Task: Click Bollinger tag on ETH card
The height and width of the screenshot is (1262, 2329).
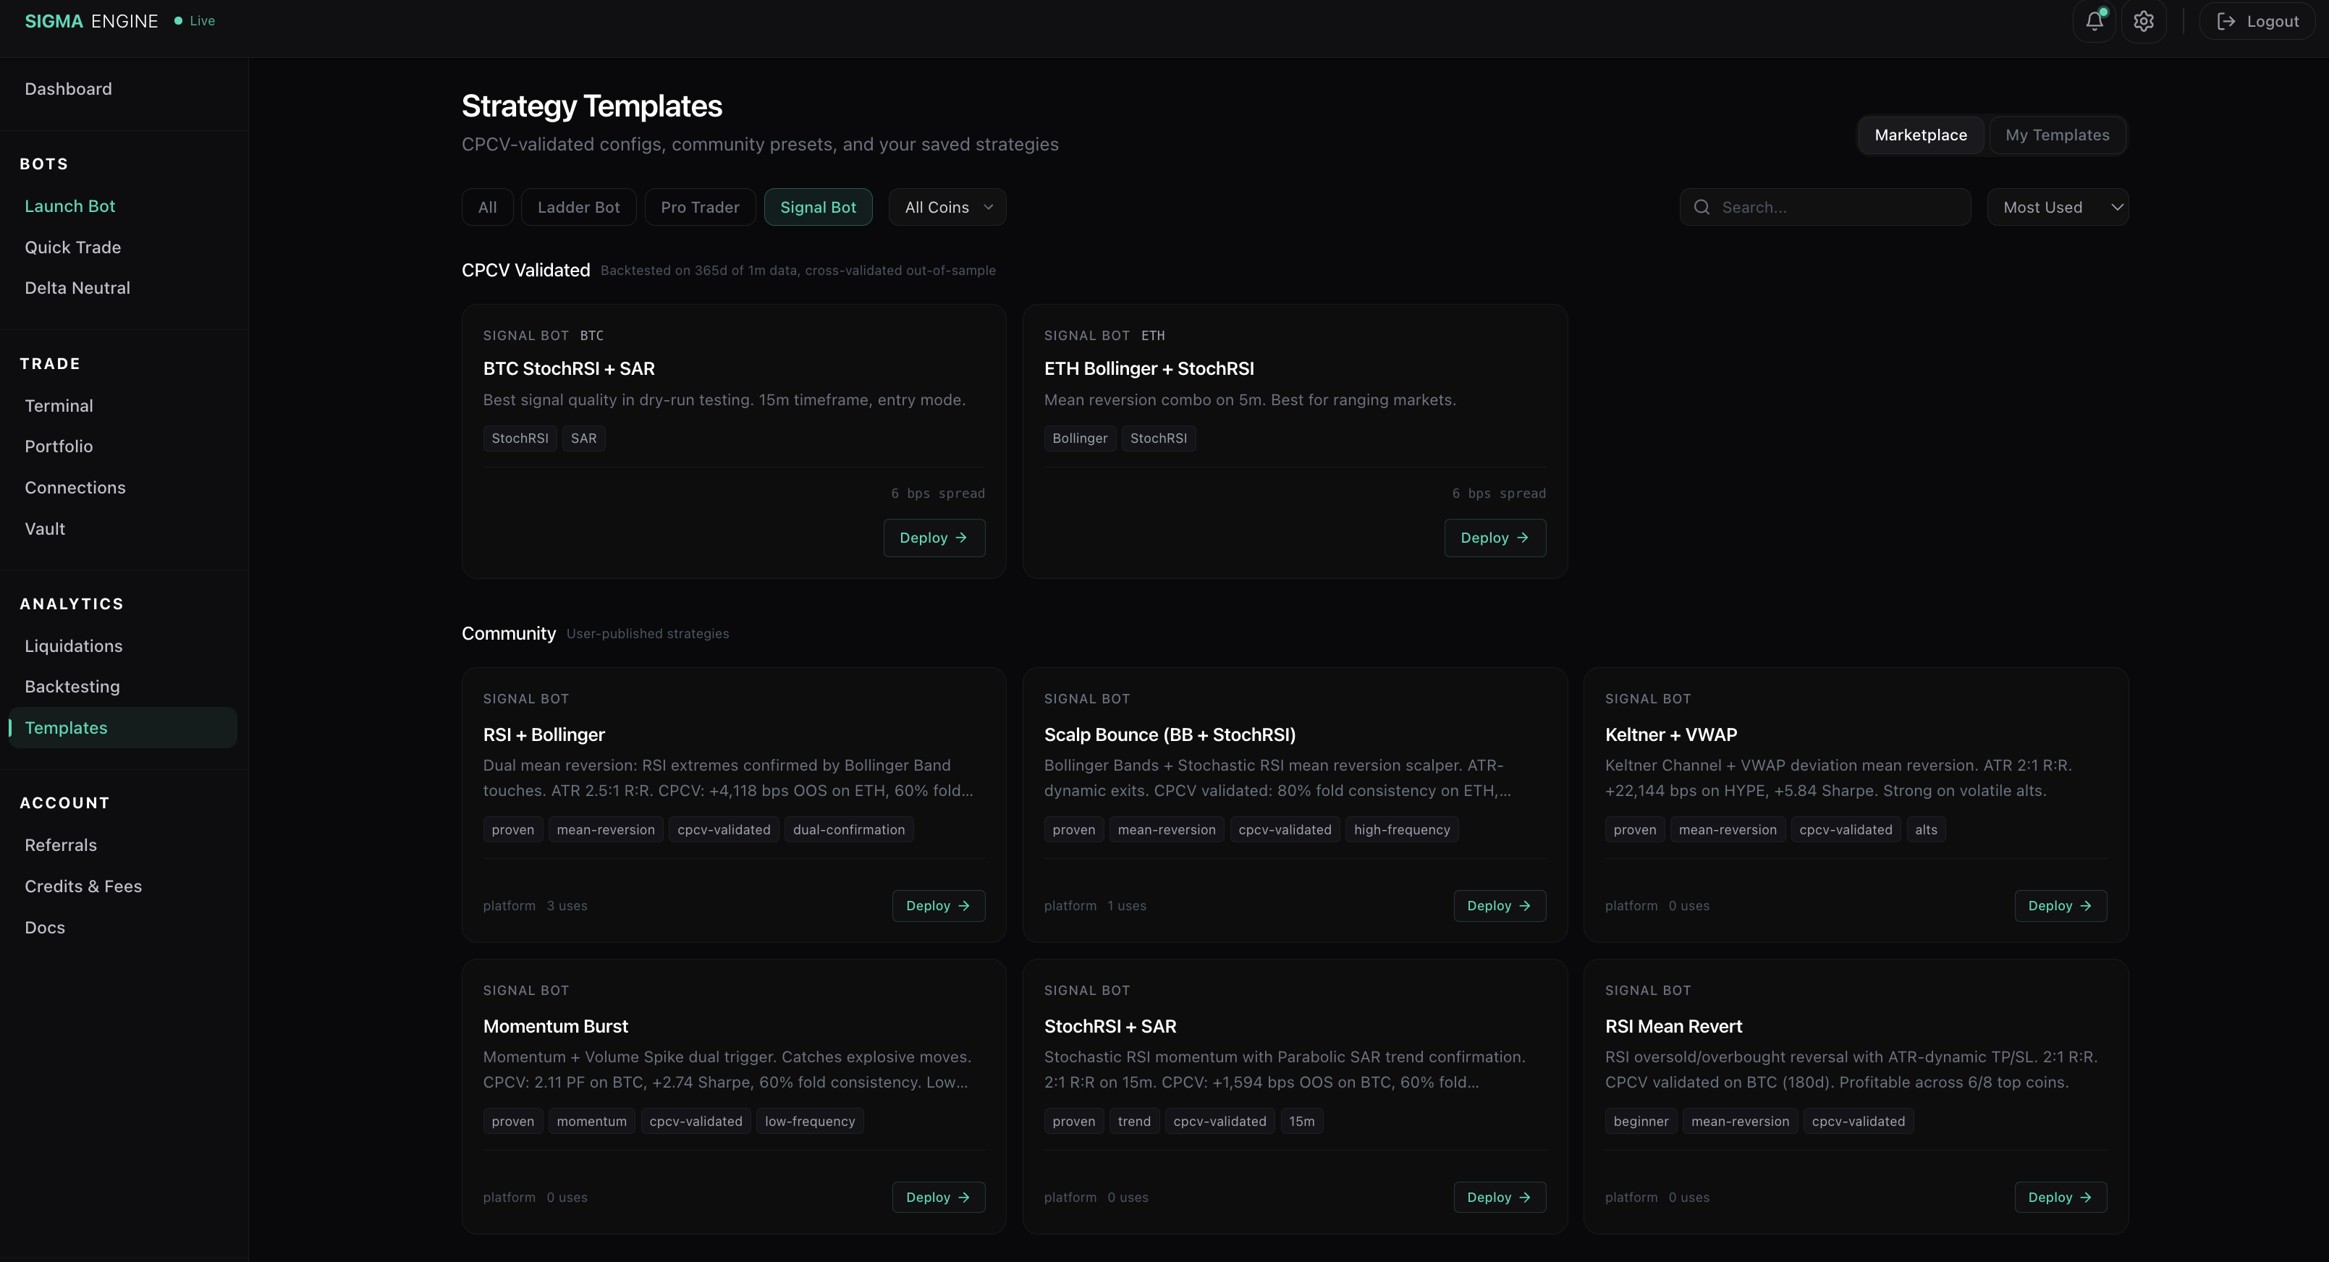Action: [x=1080, y=439]
